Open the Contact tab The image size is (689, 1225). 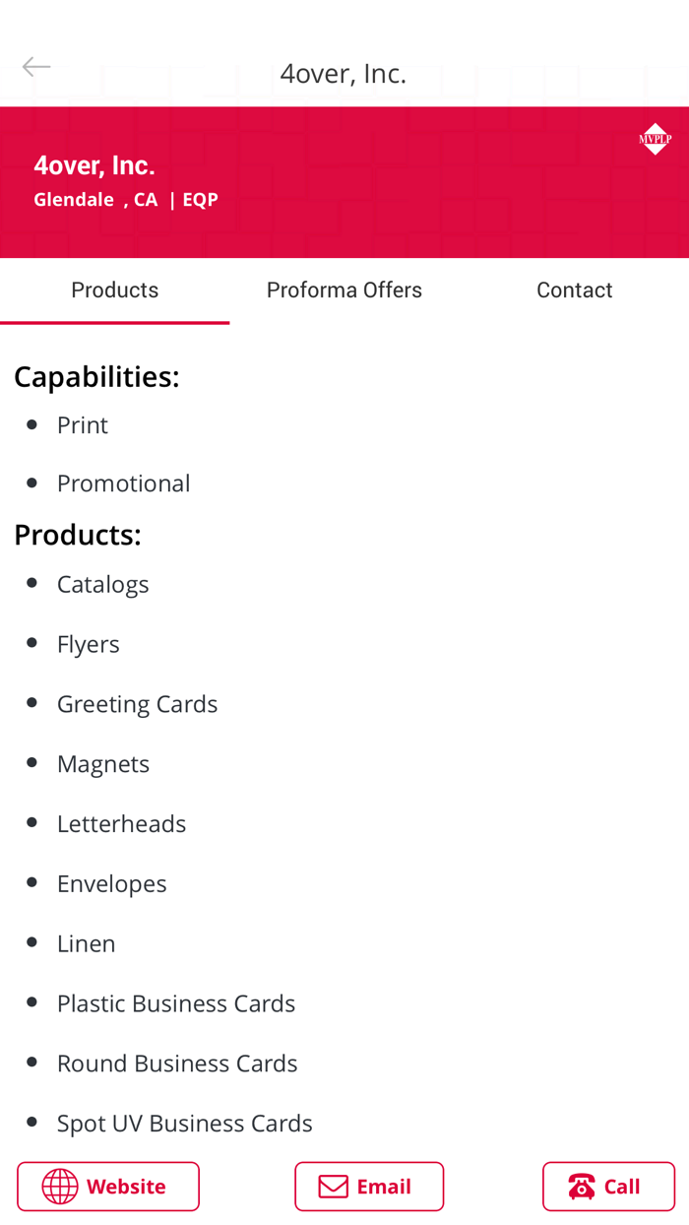pos(575,289)
